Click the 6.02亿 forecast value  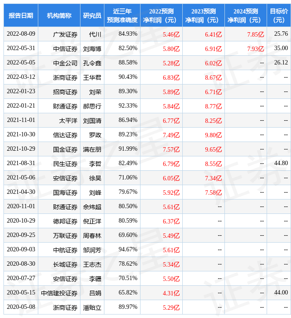click(x=214, y=63)
